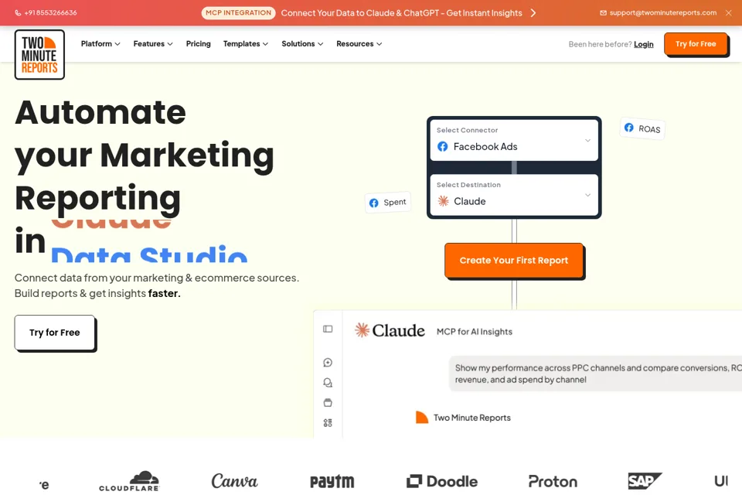Click the Two Minute Reports logo

(39, 54)
